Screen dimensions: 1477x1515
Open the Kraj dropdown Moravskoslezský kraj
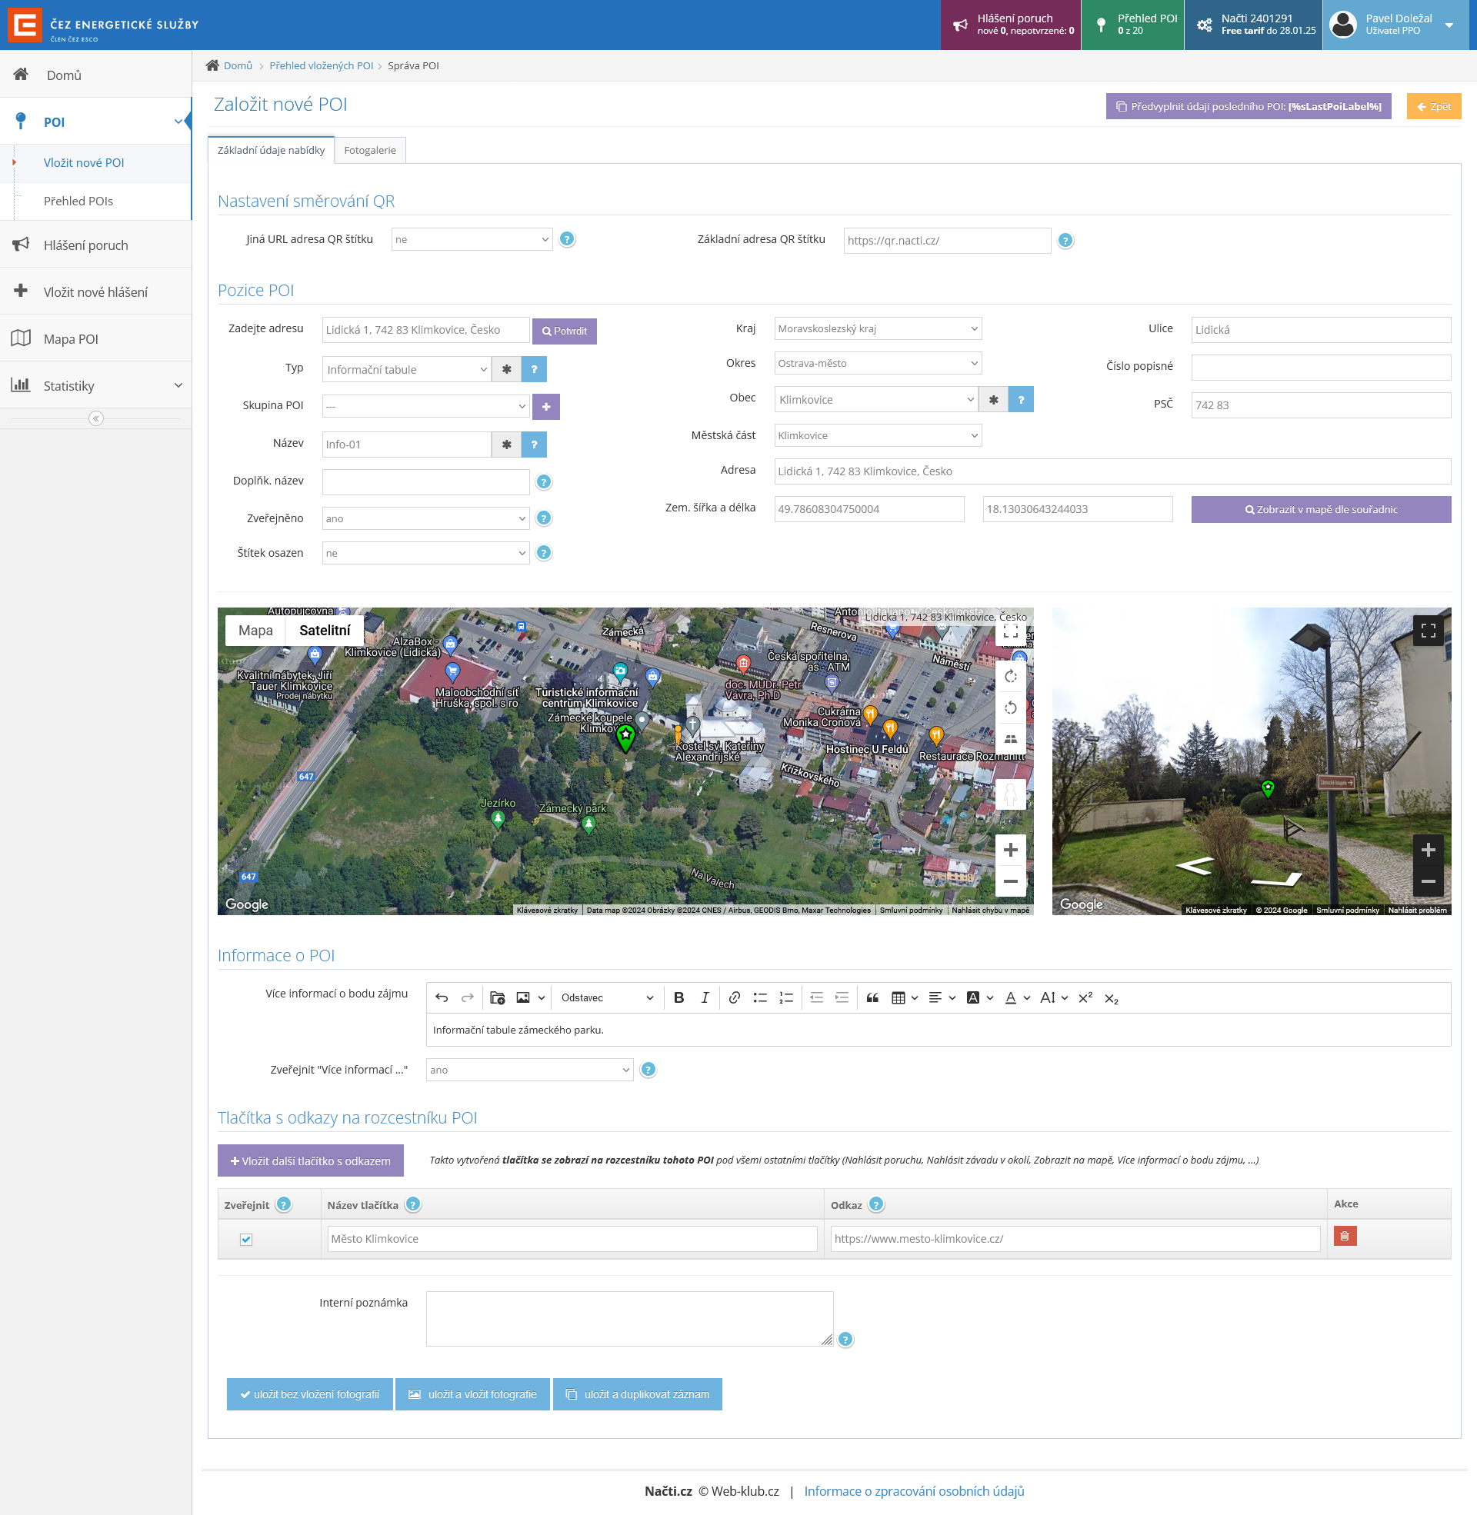tap(878, 328)
